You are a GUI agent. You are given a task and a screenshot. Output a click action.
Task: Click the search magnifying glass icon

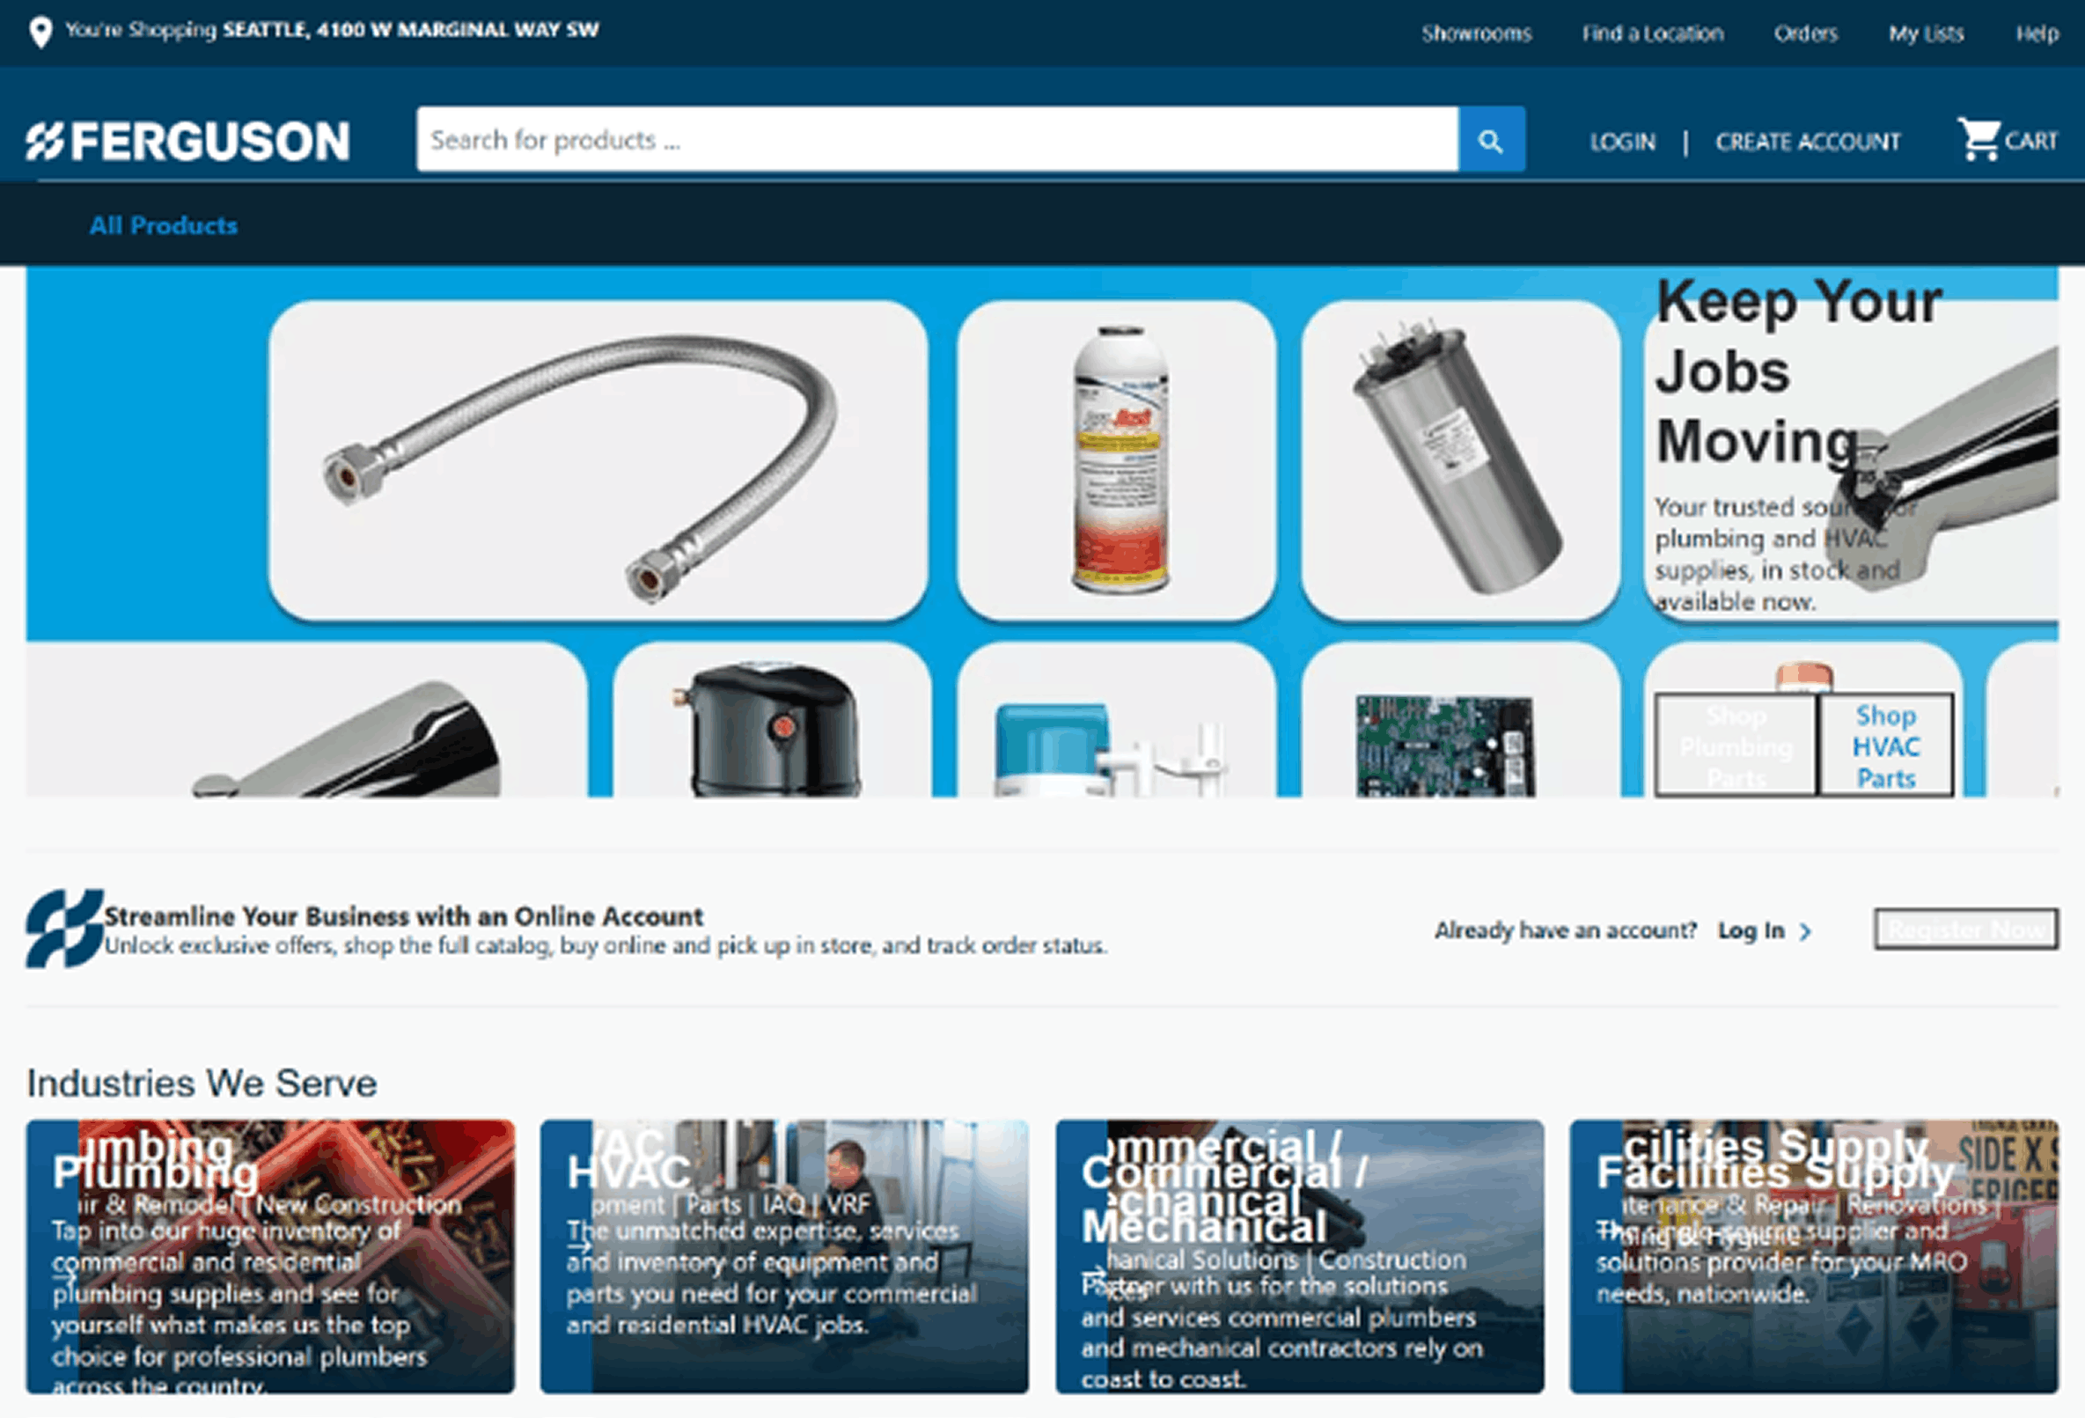1490,139
